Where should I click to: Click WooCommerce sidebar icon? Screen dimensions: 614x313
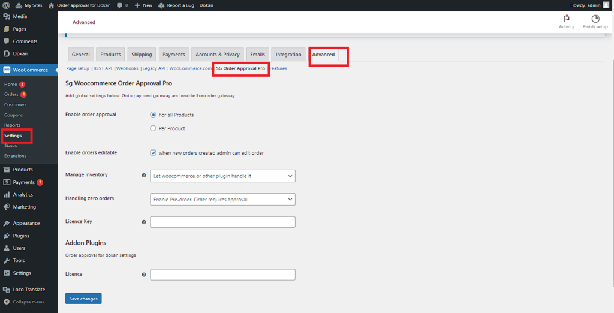coord(7,70)
